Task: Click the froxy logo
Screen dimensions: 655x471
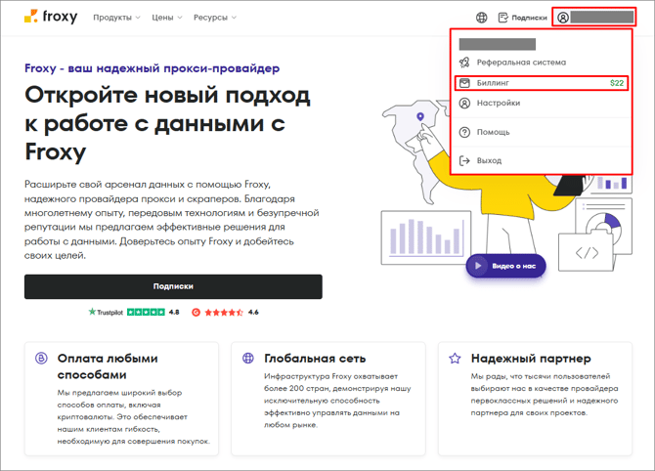Action: pos(51,17)
